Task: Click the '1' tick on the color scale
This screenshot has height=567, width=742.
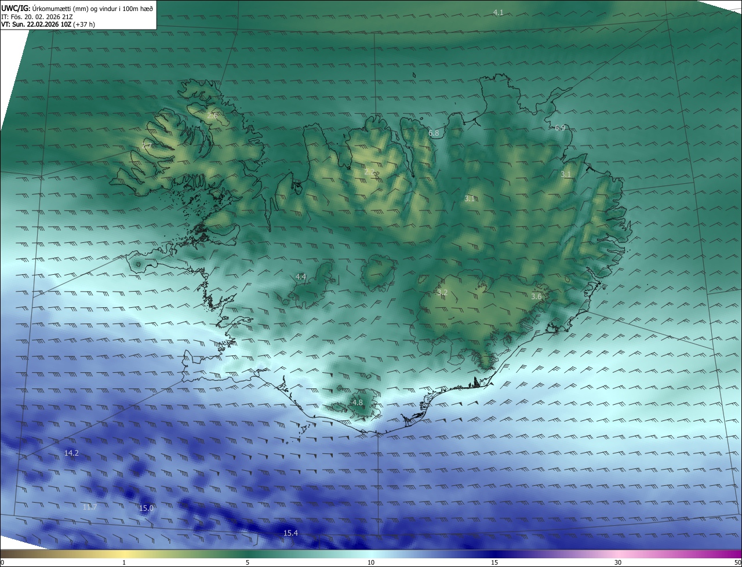Action: pos(124,562)
